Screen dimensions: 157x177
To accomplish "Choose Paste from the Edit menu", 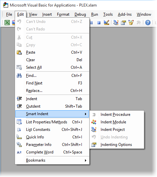I will 52,52.
